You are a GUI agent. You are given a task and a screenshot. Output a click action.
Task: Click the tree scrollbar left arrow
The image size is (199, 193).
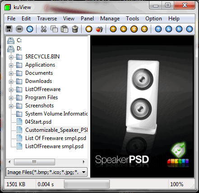[9, 162]
